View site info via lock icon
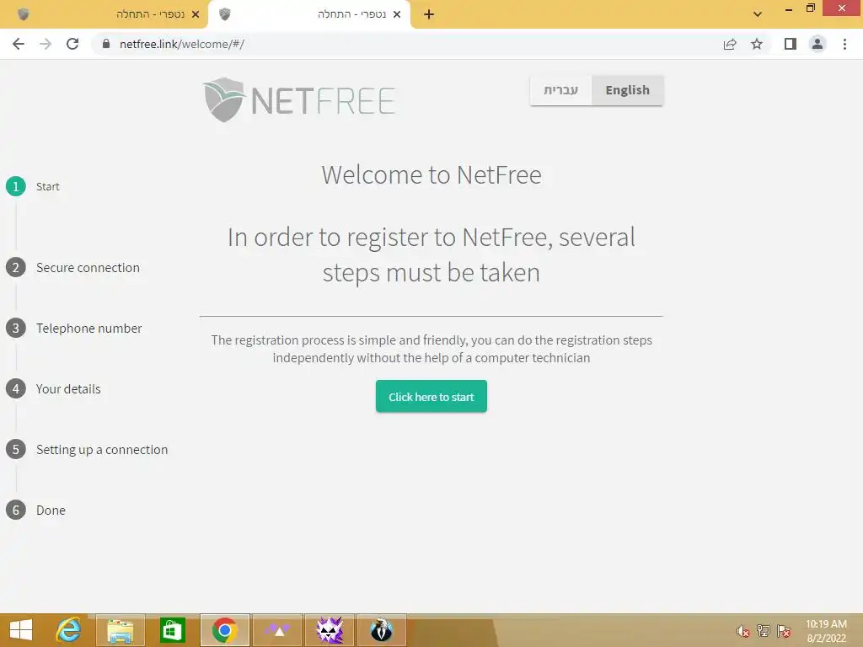Screen dimensions: 863x647 [x=106, y=44]
